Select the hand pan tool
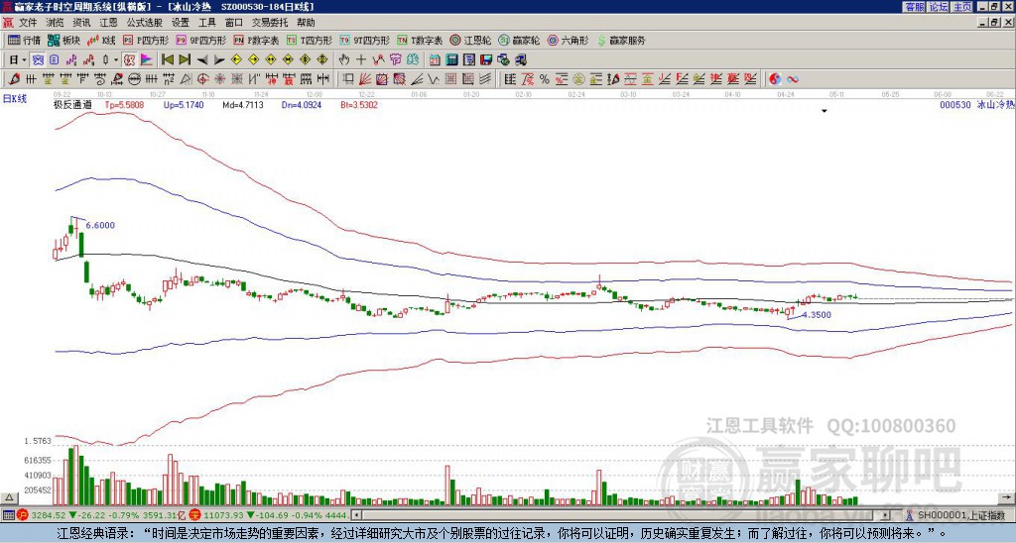The image size is (1016, 543). point(343,59)
